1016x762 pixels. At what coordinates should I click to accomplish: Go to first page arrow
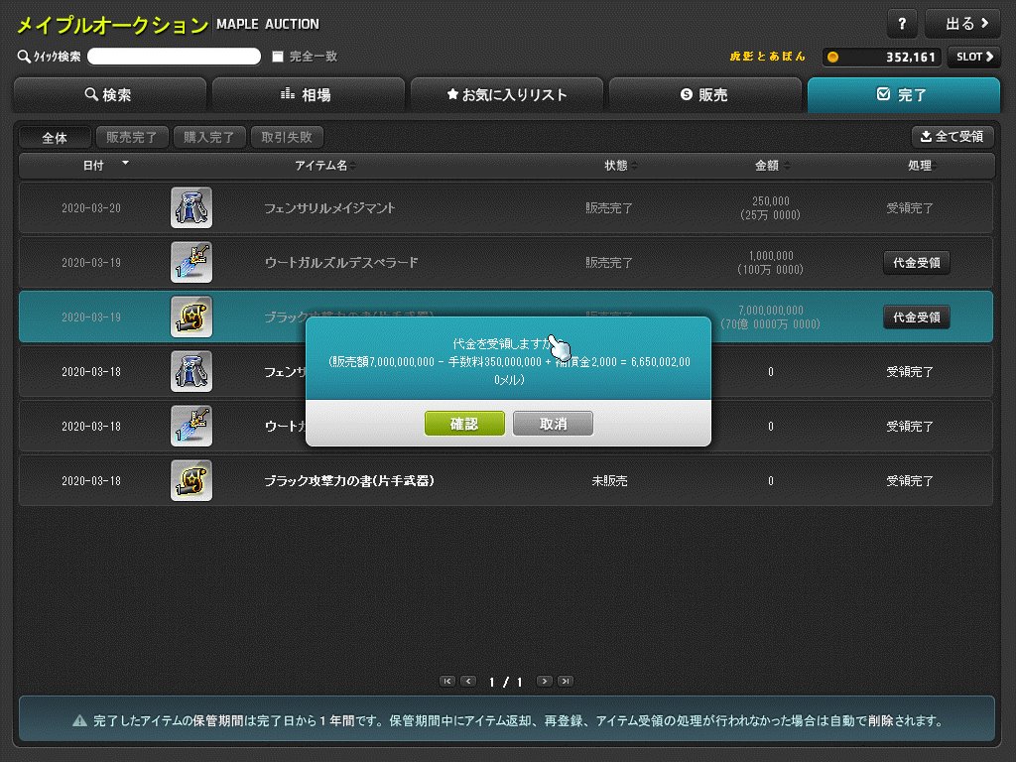tap(447, 681)
